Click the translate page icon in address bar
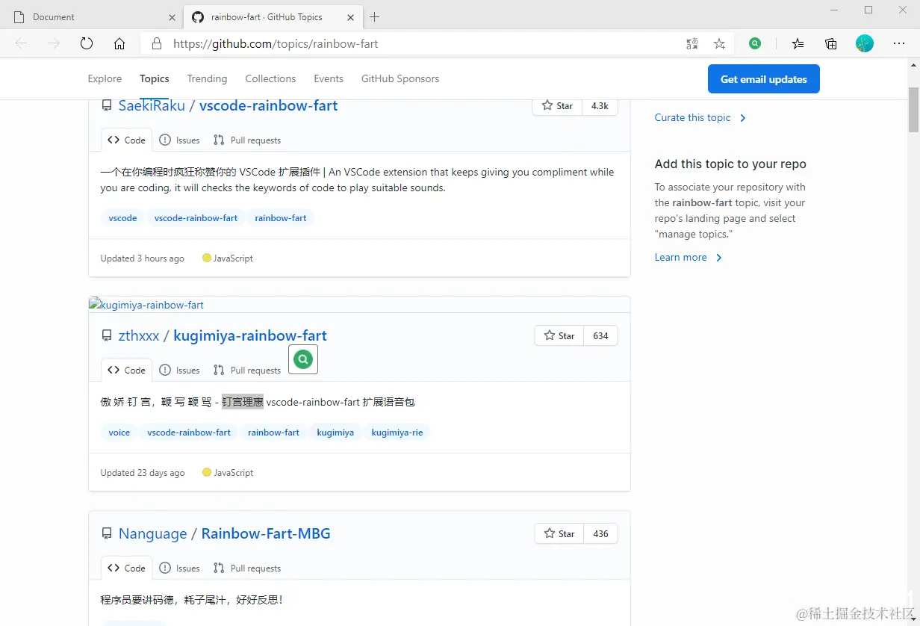 pyautogui.click(x=692, y=44)
